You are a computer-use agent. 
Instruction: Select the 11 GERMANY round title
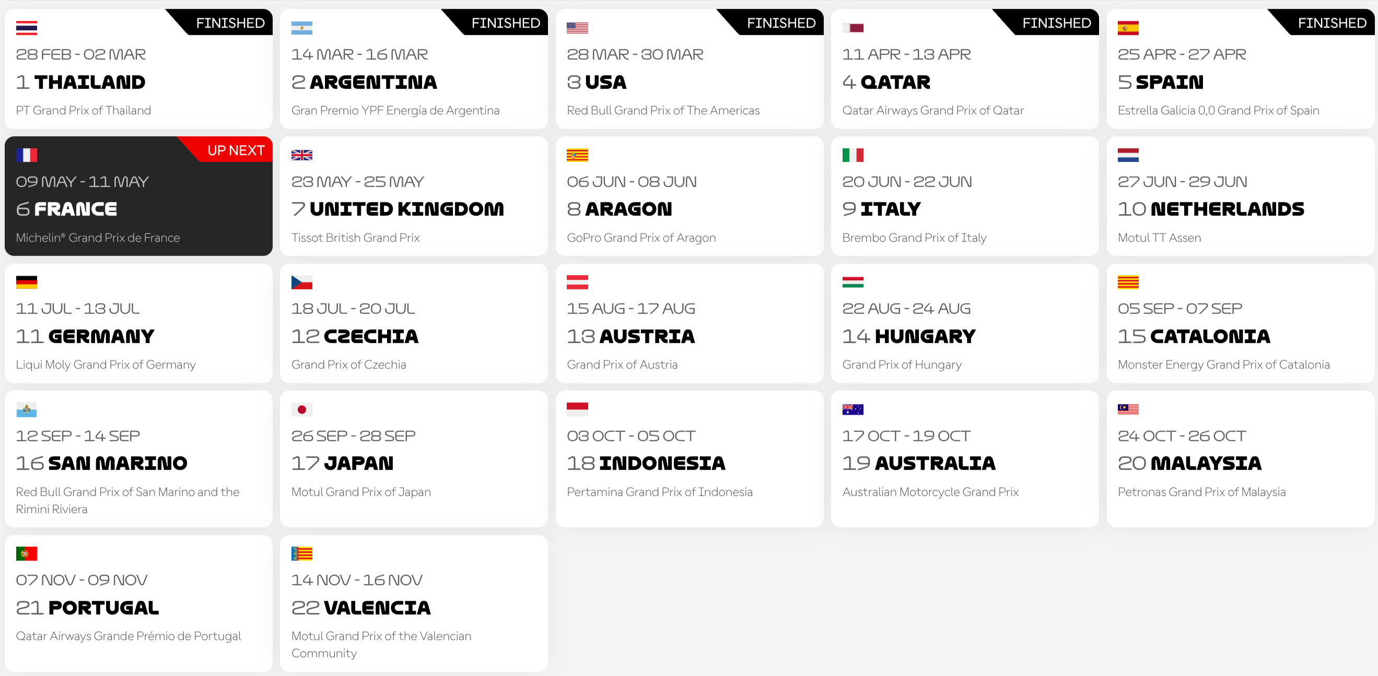pos(85,336)
